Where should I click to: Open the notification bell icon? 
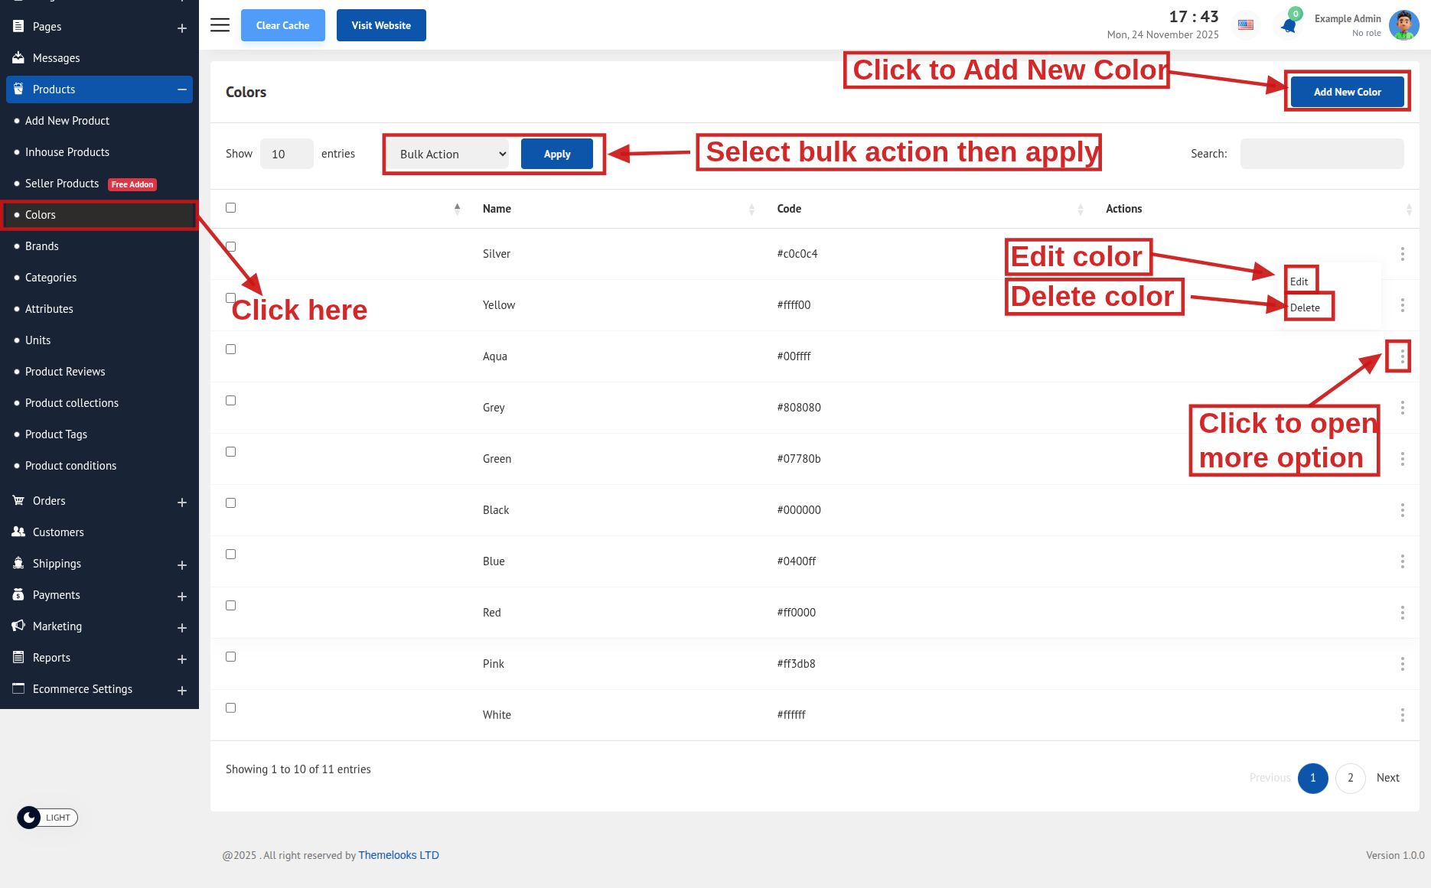click(x=1289, y=25)
